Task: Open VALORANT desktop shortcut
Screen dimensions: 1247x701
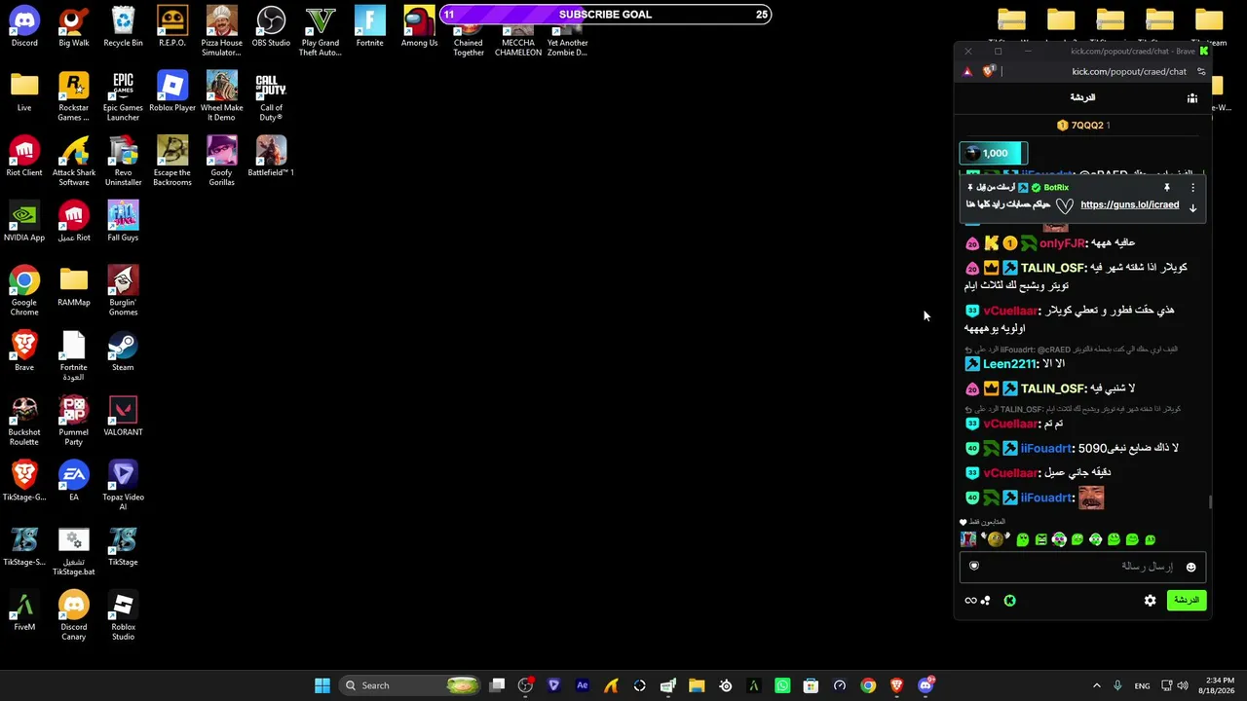Action: [x=123, y=416]
